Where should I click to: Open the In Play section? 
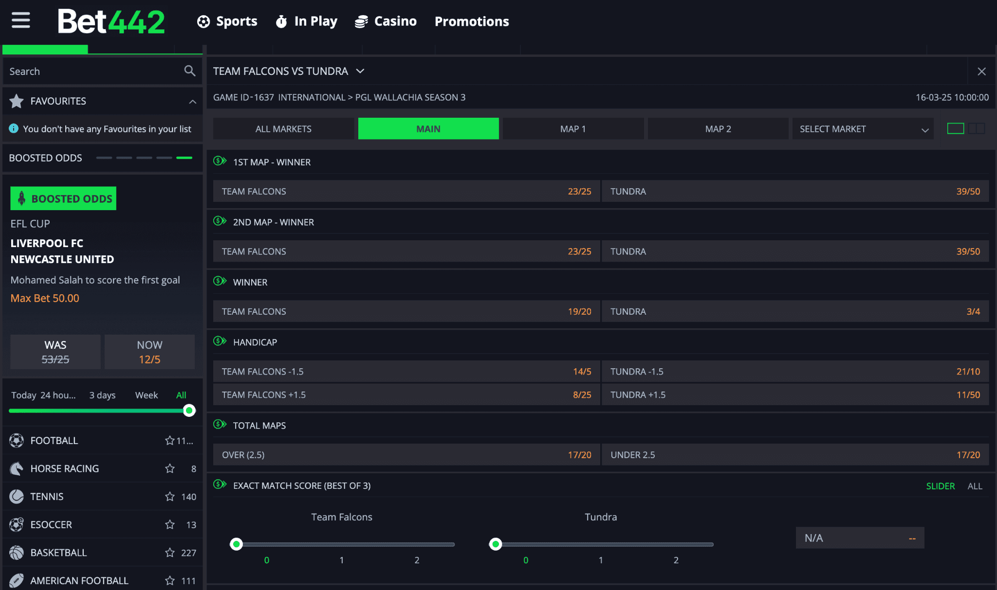coord(306,21)
